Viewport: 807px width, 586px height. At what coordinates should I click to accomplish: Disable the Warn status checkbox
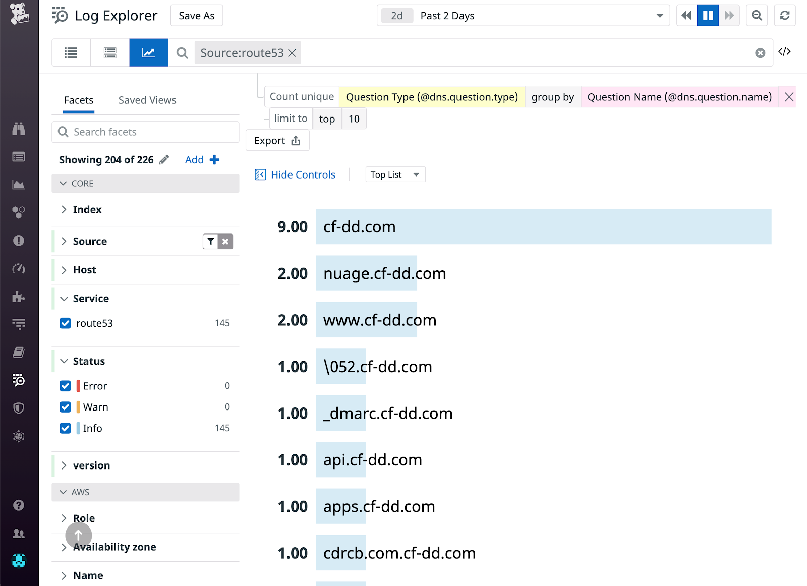pos(65,407)
